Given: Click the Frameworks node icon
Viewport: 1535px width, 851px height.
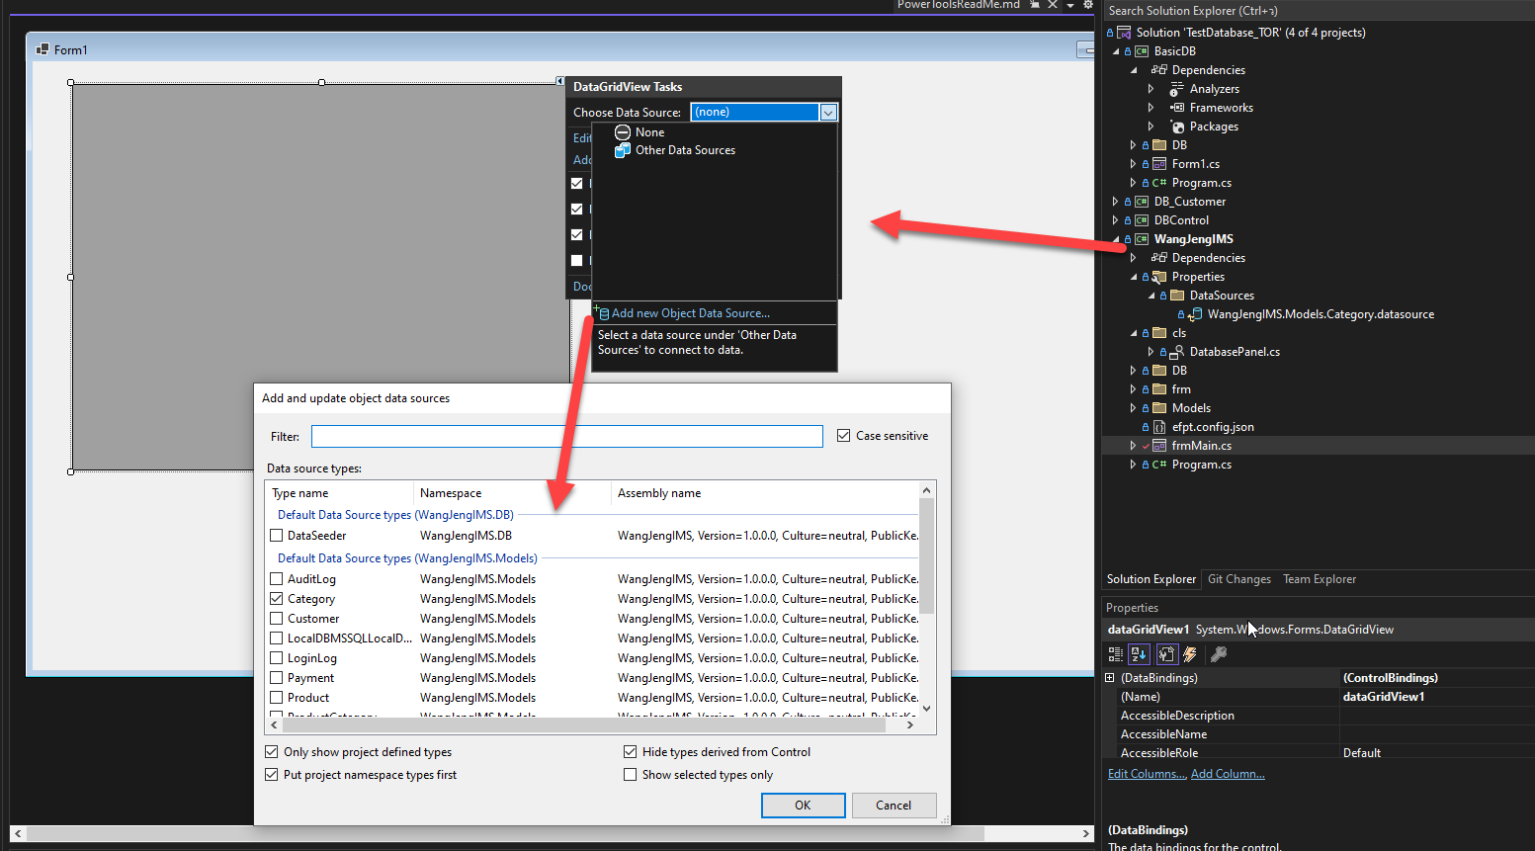Looking at the screenshot, I should click(1177, 108).
